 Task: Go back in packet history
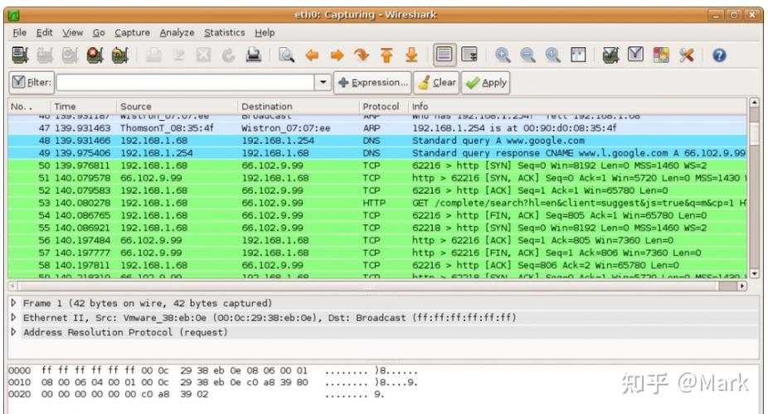[312, 55]
